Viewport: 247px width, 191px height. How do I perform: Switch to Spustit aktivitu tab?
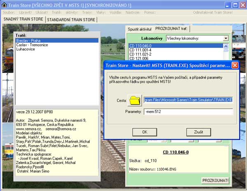tap(139, 29)
